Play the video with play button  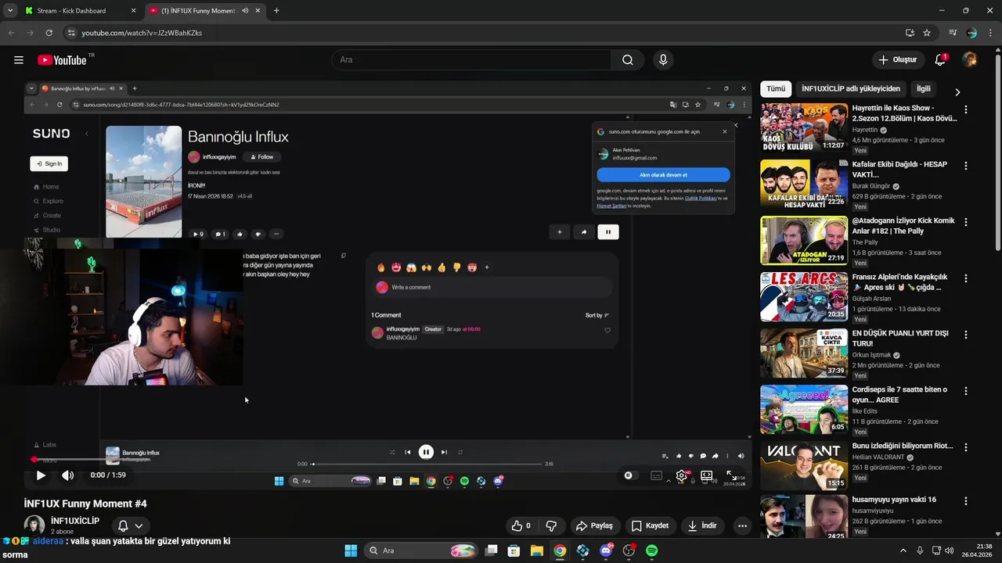click(41, 475)
